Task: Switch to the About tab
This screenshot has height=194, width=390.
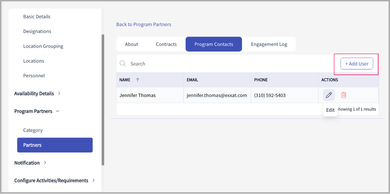Action: (x=132, y=44)
